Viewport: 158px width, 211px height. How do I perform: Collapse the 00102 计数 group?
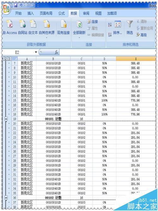[6, 198]
